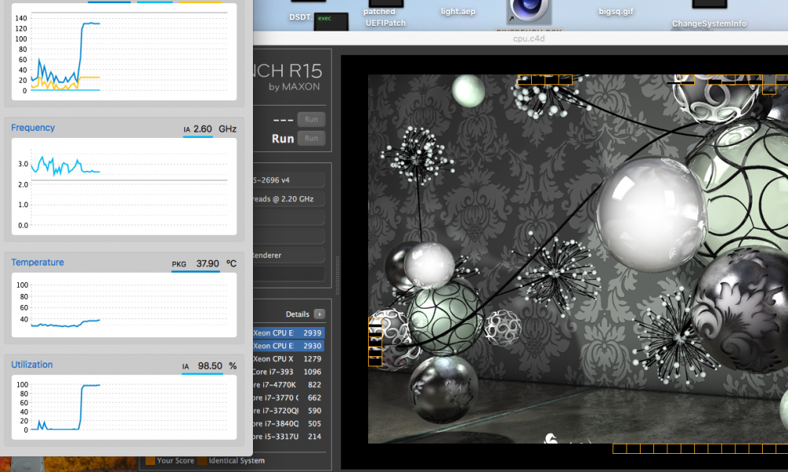This screenshot has width=788, height=472.
Task: Click the IA 2.60 GHz frequency readout
Action: [x=210, y=129]
